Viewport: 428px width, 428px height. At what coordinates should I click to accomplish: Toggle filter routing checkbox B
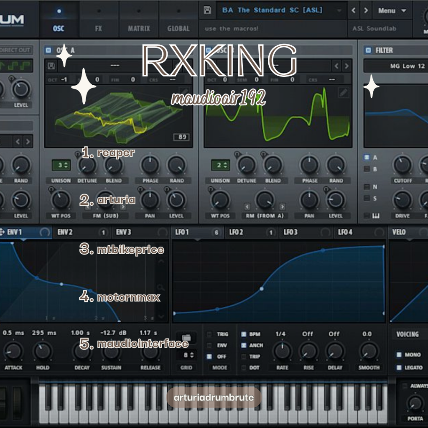pyautogui.click(x=367, y=169)
